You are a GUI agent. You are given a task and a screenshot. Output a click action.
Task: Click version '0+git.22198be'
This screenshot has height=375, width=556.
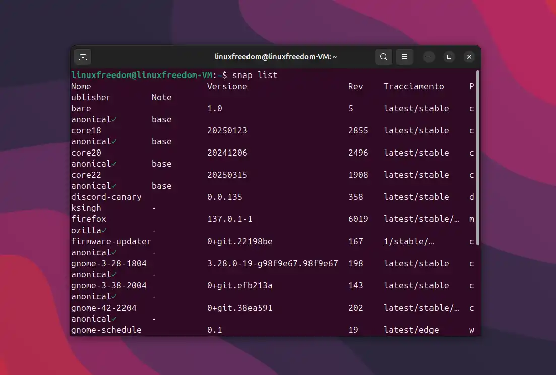click(240, 241)
